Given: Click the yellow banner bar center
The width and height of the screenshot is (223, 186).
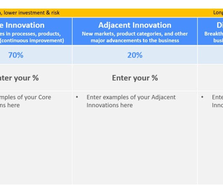Looking at the screenshot, I should pyautogui.click(x=111, y=13).
